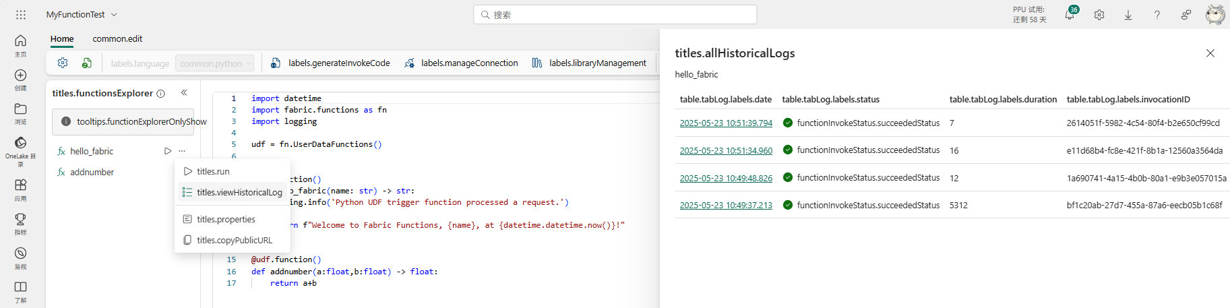
Task: Click the table.tabLog.labels.duration column header
Action: coord(1003,99)
